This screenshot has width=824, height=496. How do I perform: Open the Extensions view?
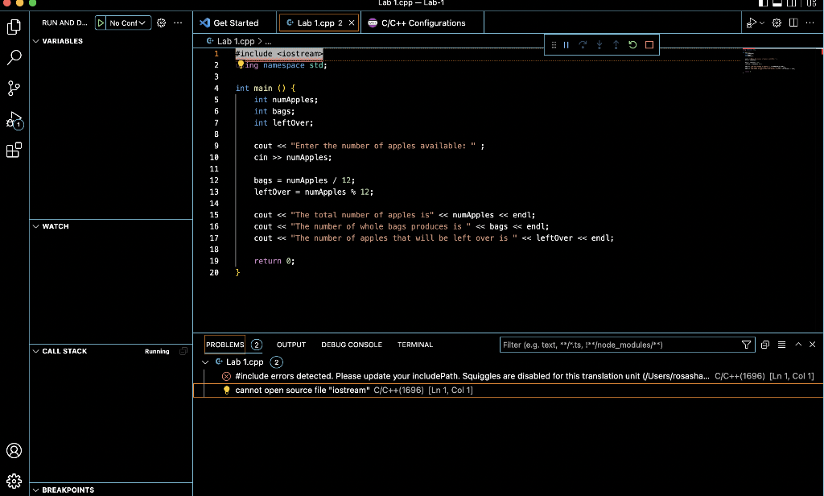click(x=14, y=150)
